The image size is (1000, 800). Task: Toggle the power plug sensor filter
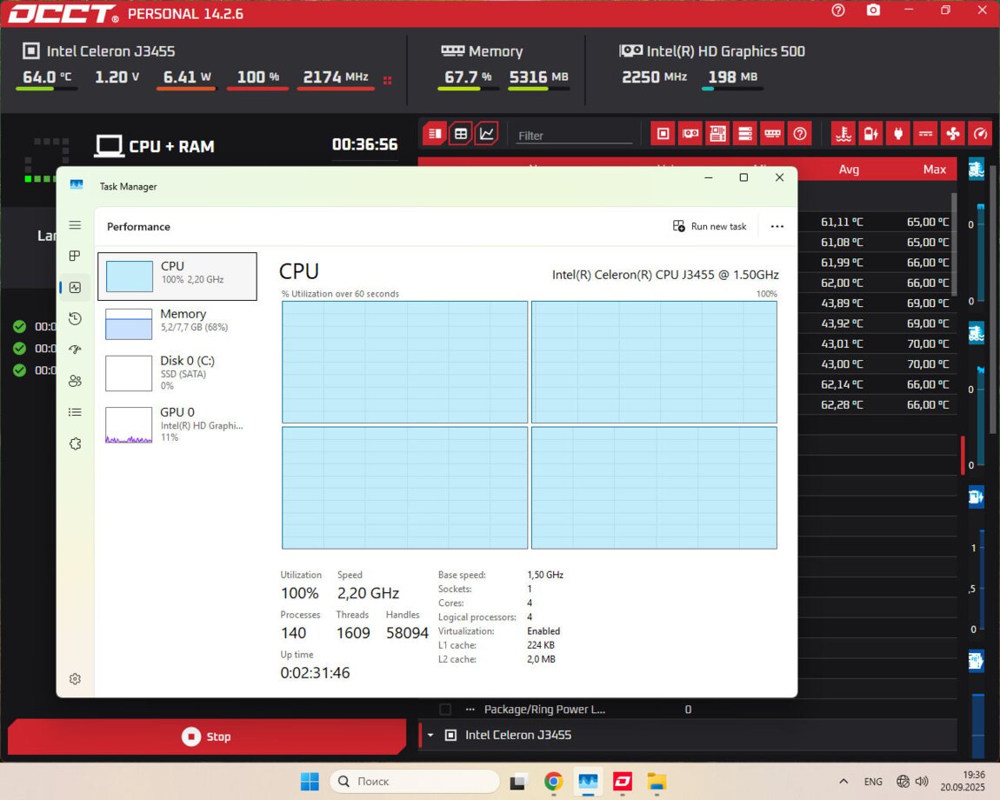897,134
